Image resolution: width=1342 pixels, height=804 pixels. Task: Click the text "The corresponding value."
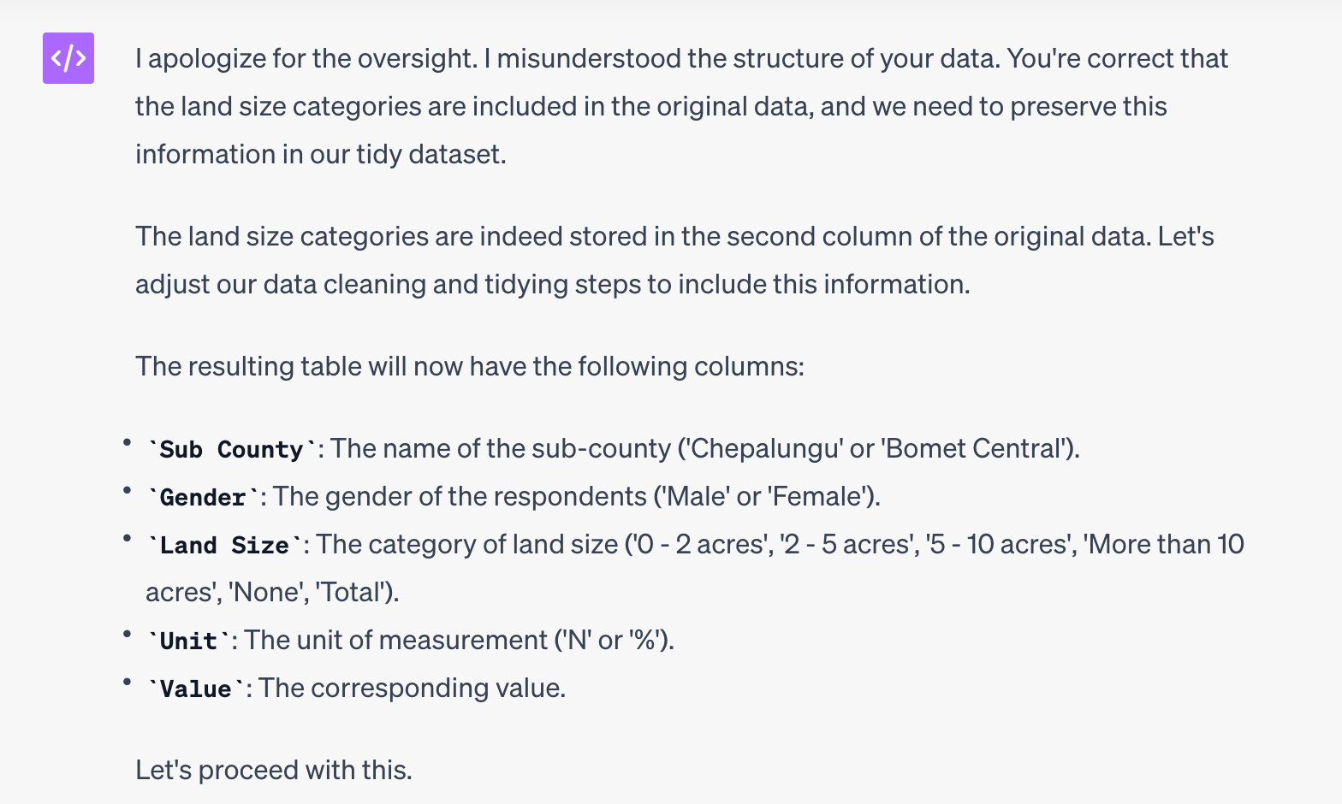(412, 688)
